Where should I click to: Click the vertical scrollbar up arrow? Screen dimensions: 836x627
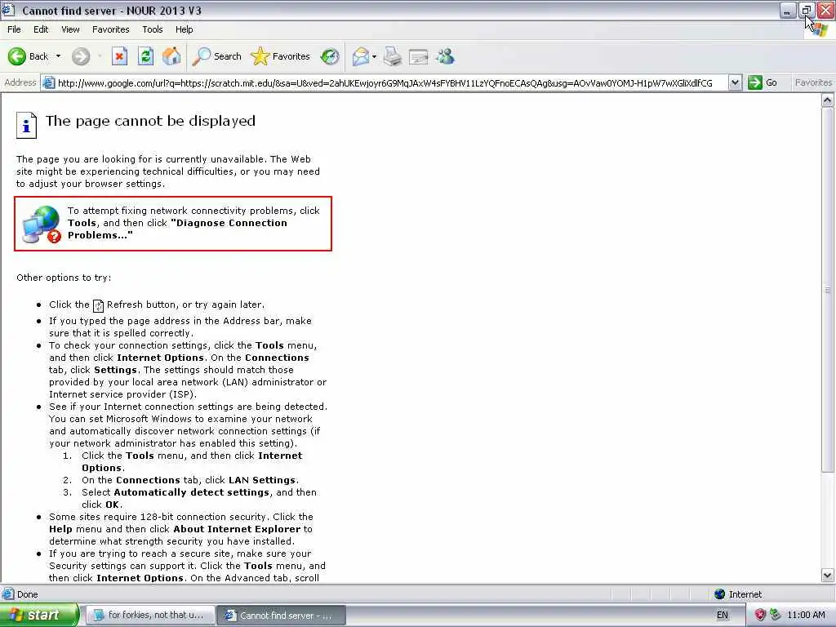[x=828, y=100]
